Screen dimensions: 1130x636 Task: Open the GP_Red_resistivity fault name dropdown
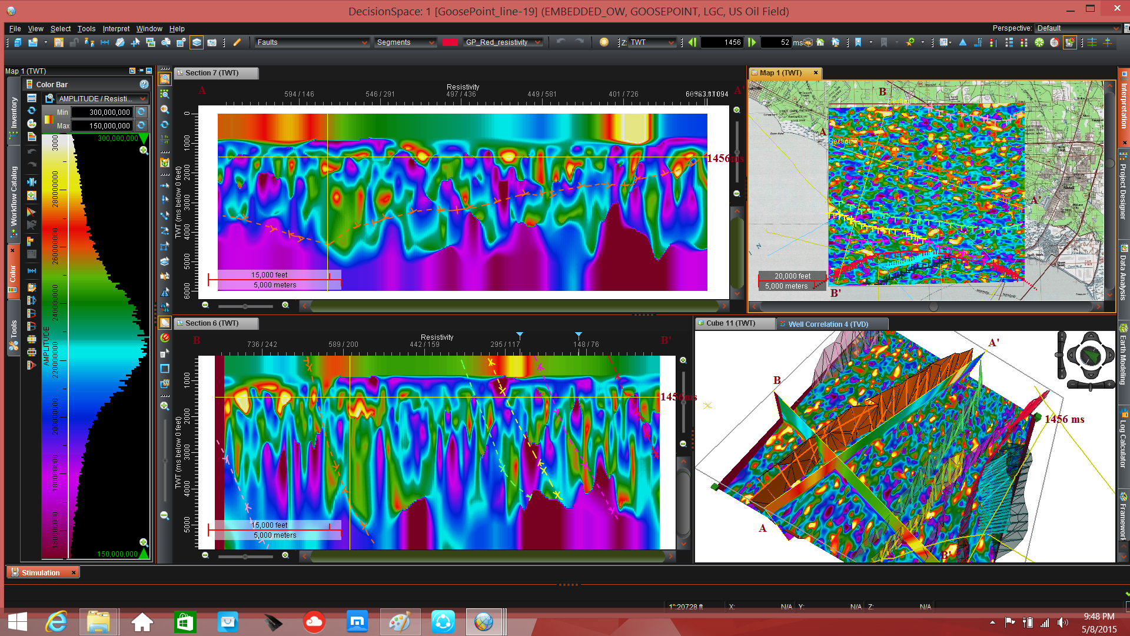[x=503, y=42]
